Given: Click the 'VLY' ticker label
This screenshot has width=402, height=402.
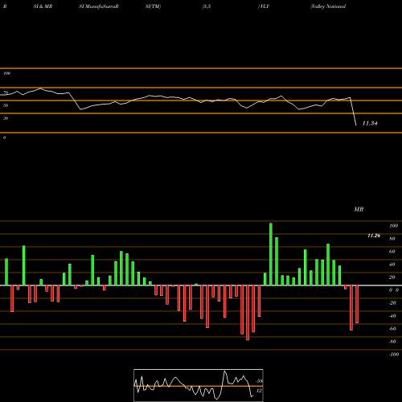Looking at the screenshot, I should coord(264,6).
